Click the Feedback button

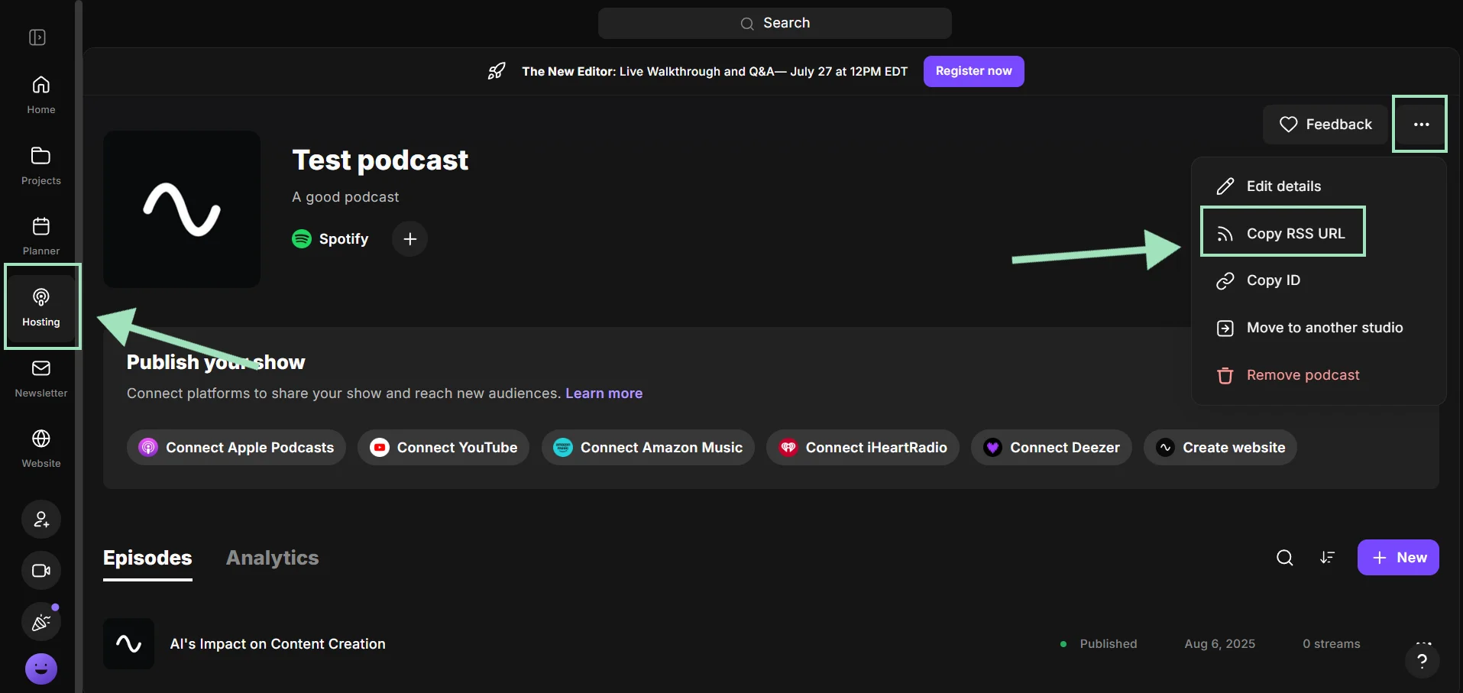coord(1325,125)
